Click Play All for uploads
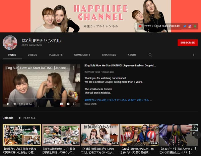The image size is (201, 156). point(27,118)
